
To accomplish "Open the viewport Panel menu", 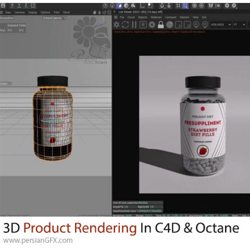I will coord(66,12).
